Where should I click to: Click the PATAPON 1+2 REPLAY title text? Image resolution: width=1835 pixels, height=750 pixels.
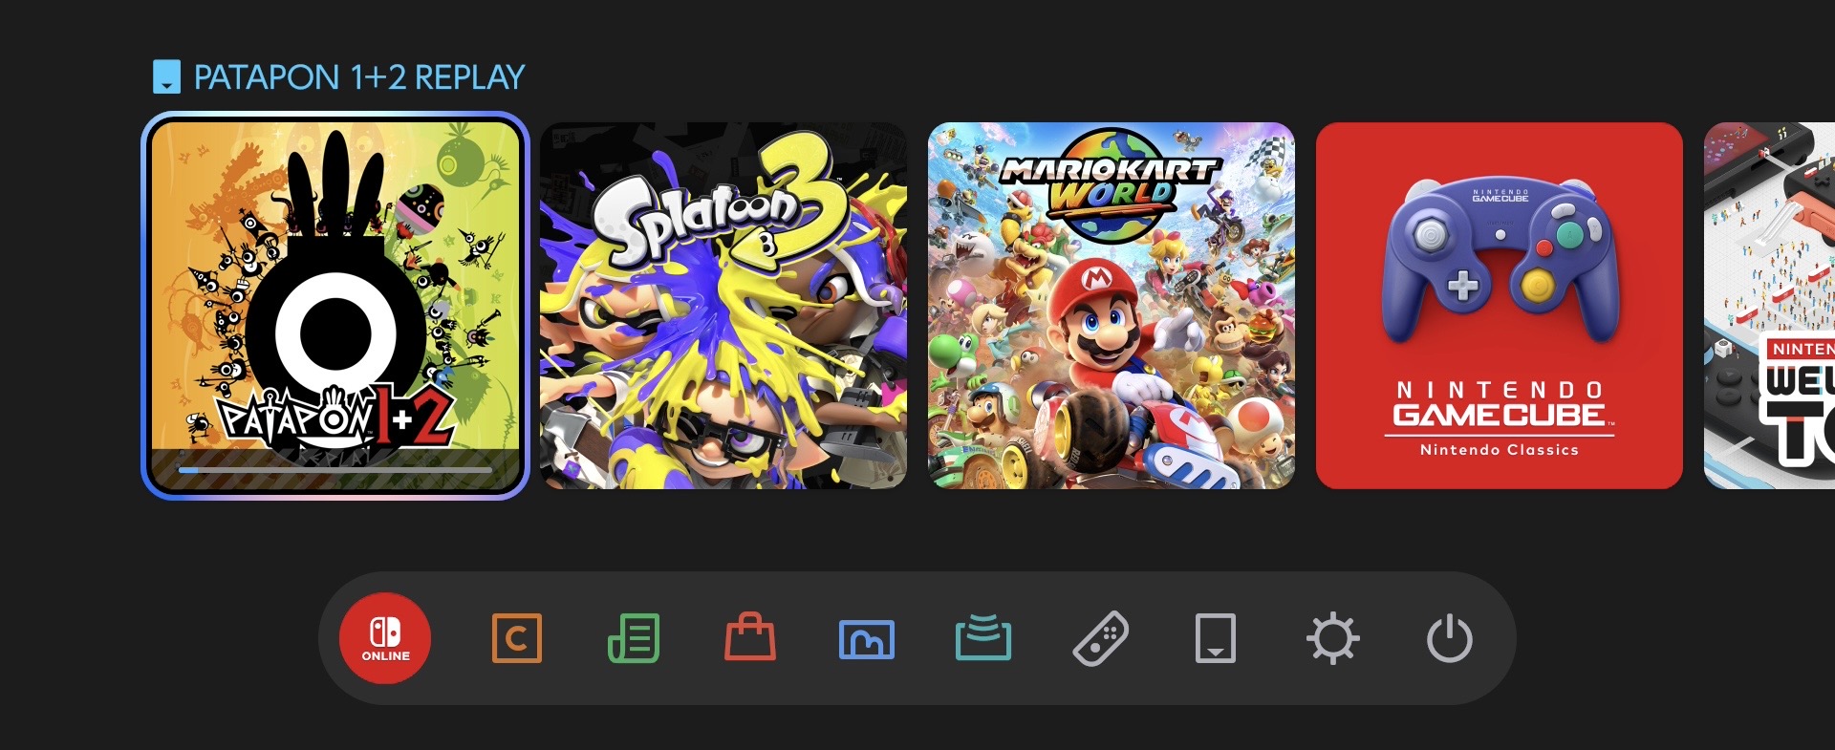click(x=359, y=77)
